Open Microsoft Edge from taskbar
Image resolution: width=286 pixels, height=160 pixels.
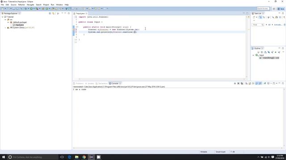(69, 157)
